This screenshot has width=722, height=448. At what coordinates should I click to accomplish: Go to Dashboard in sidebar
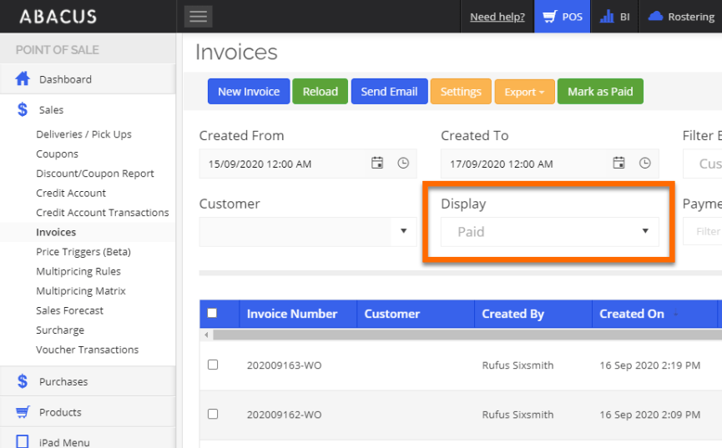pos(65,79)
